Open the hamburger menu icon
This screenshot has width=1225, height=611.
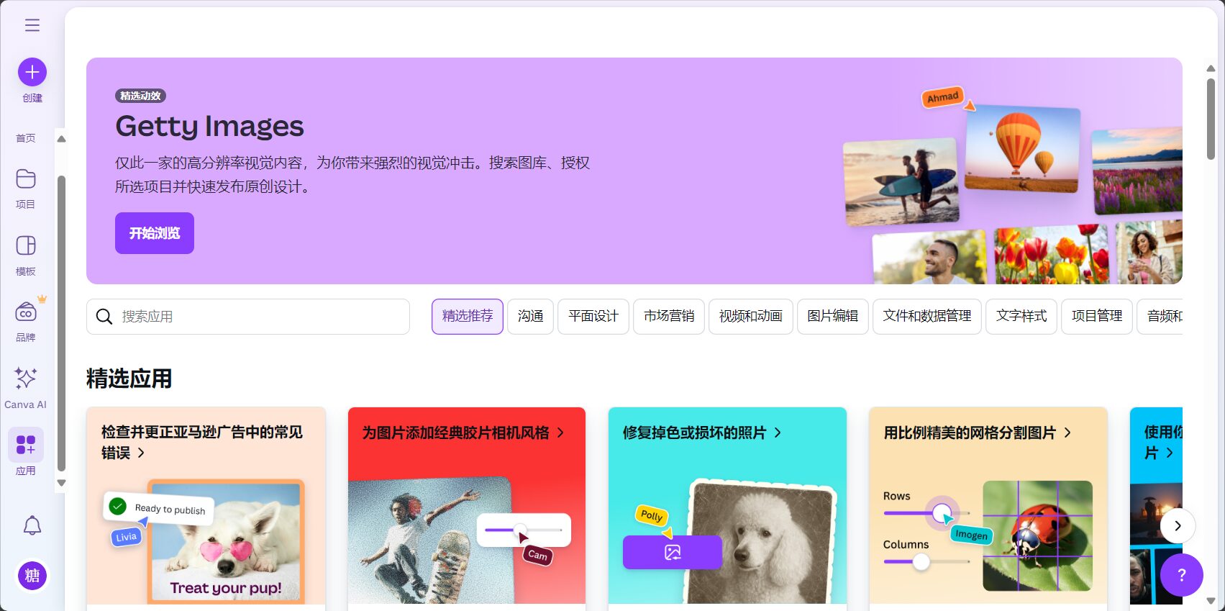point(32,25)
